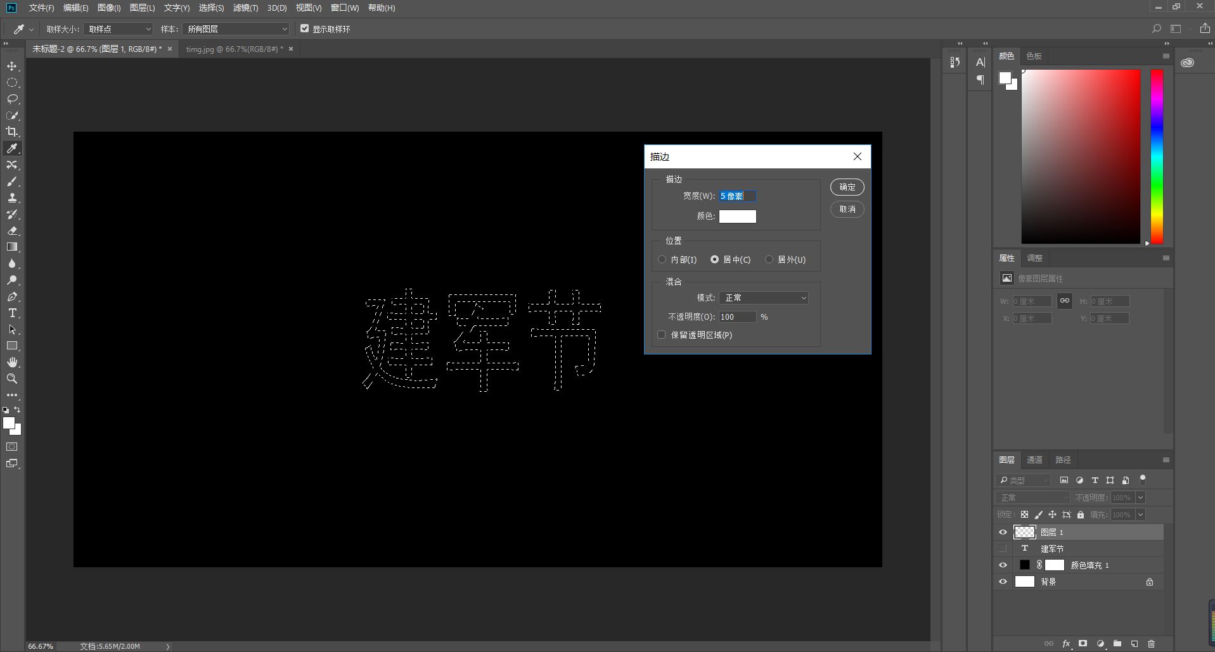This screenshot has width=1215, height=652.
Task: Hide the 图层 1 layer
Action: pos(1003,532)
